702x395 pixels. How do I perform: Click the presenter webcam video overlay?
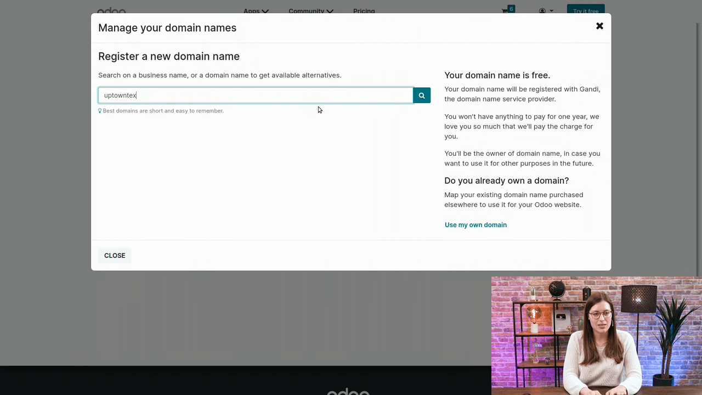pyautogui.click(x=596, y=335)
